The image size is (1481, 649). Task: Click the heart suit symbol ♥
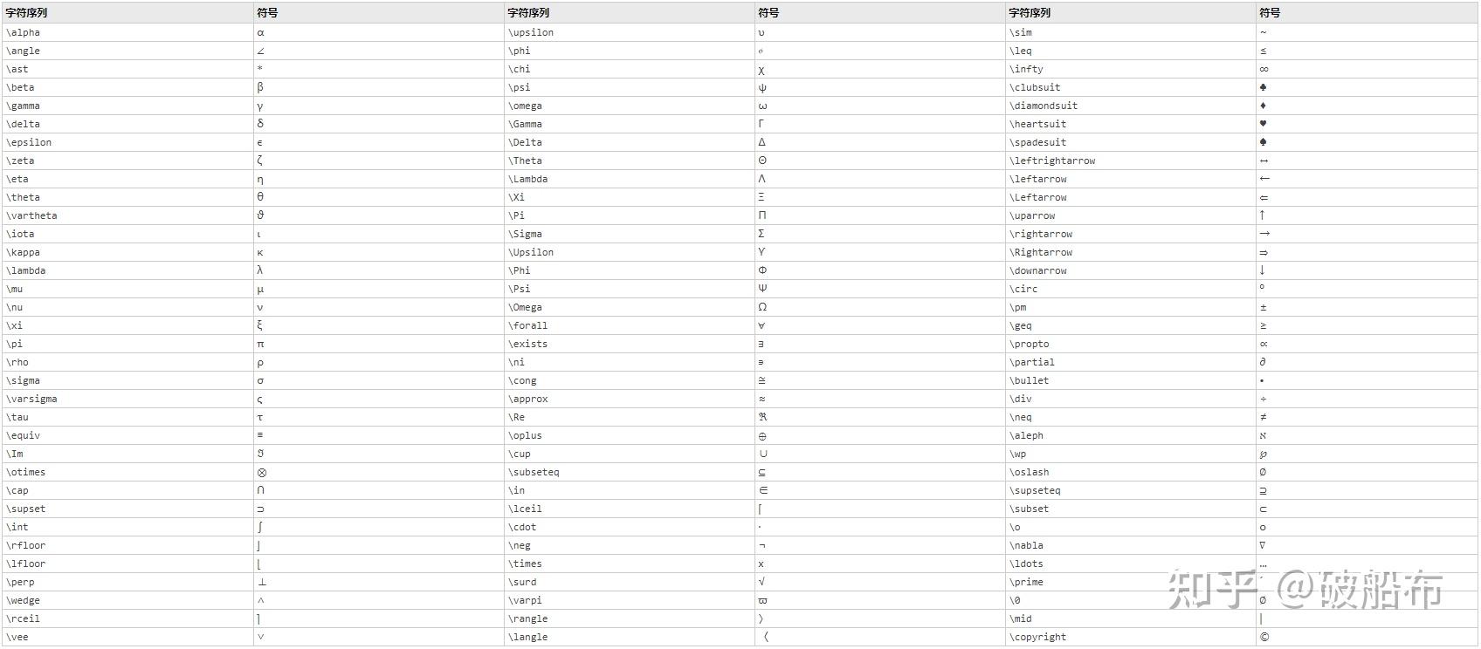click(x=1264, y=124)
